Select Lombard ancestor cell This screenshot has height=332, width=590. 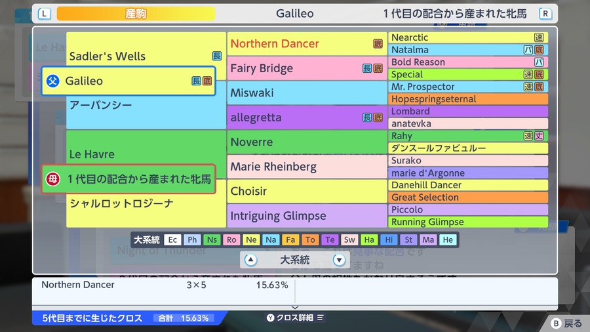[468, 112]
